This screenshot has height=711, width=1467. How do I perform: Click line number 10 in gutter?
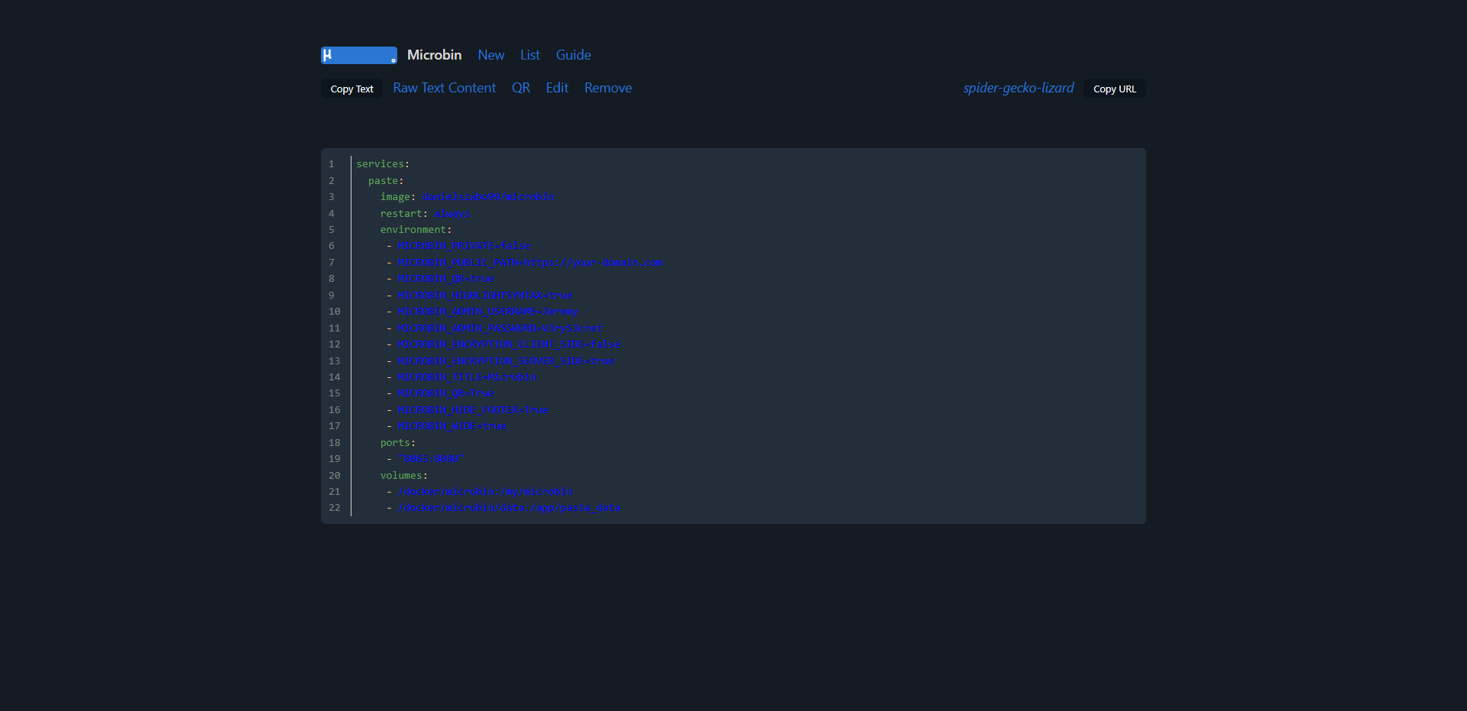335,312
